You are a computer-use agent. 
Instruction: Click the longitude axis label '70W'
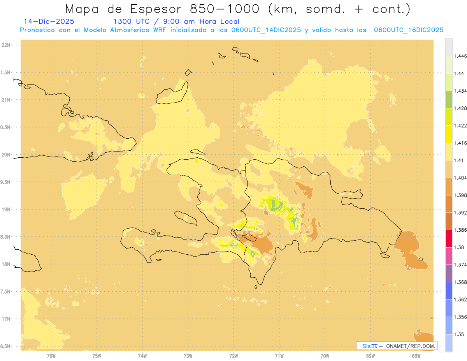(x=325, y=356)
